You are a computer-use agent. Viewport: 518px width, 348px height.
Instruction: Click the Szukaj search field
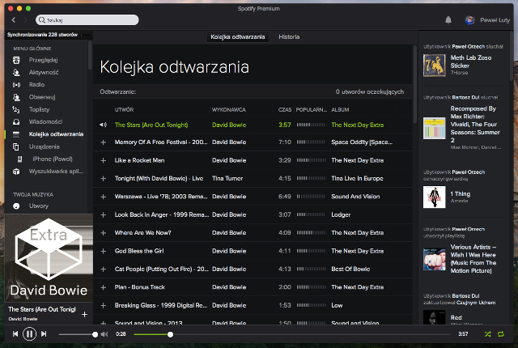[87, 20]
